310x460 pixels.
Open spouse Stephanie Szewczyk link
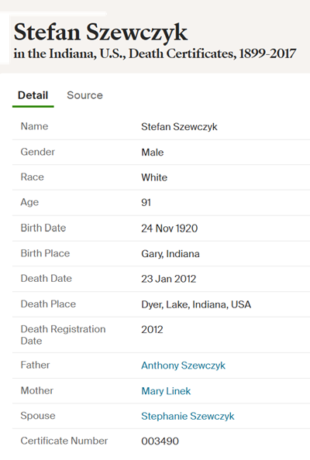(188, 416)
